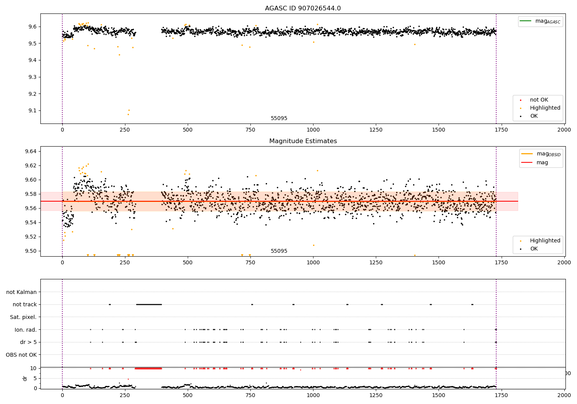Click the rotated "dr" axis label

(x=25, y=378)
